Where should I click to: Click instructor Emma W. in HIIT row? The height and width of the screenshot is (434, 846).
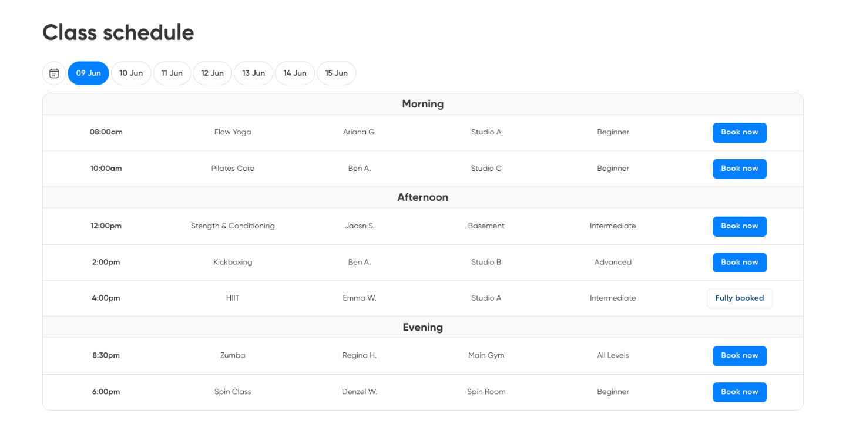[359, 298]
